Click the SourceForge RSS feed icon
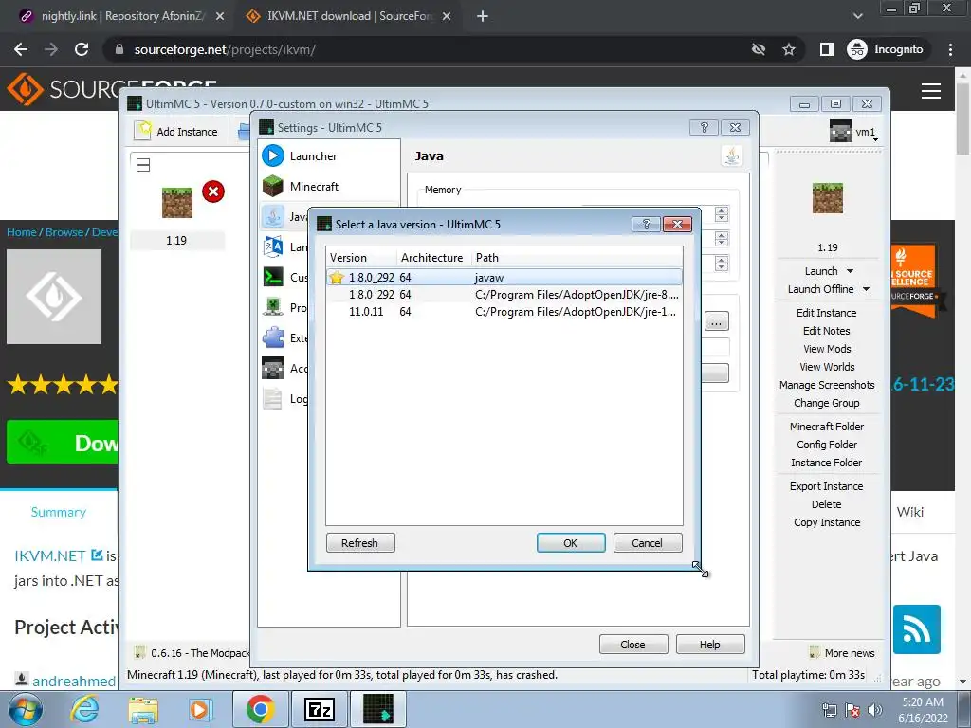The width and height of the screenshot is (971, 728). pos(917,629)
